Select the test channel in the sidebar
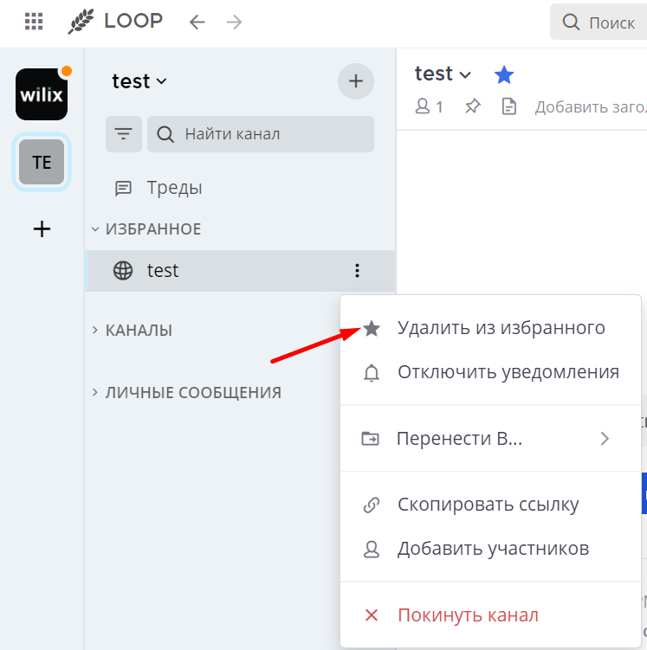This screenshot has width=647, height=650. 240,271
